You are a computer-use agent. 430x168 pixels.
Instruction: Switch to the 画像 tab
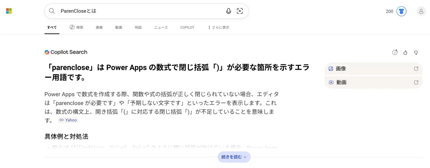coord(99,28)
